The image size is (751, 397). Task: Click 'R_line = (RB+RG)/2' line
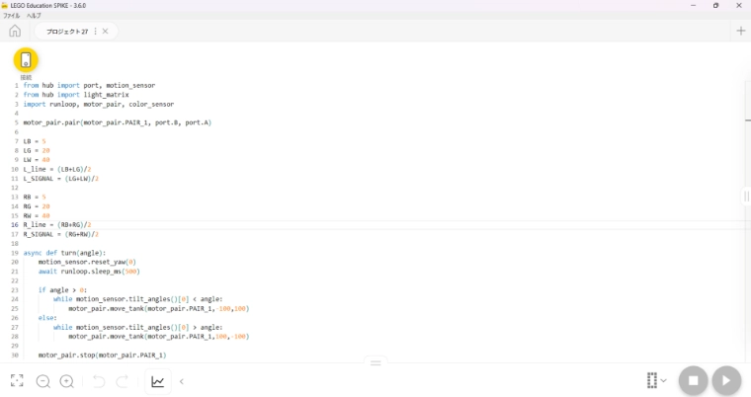click(57, 224)
